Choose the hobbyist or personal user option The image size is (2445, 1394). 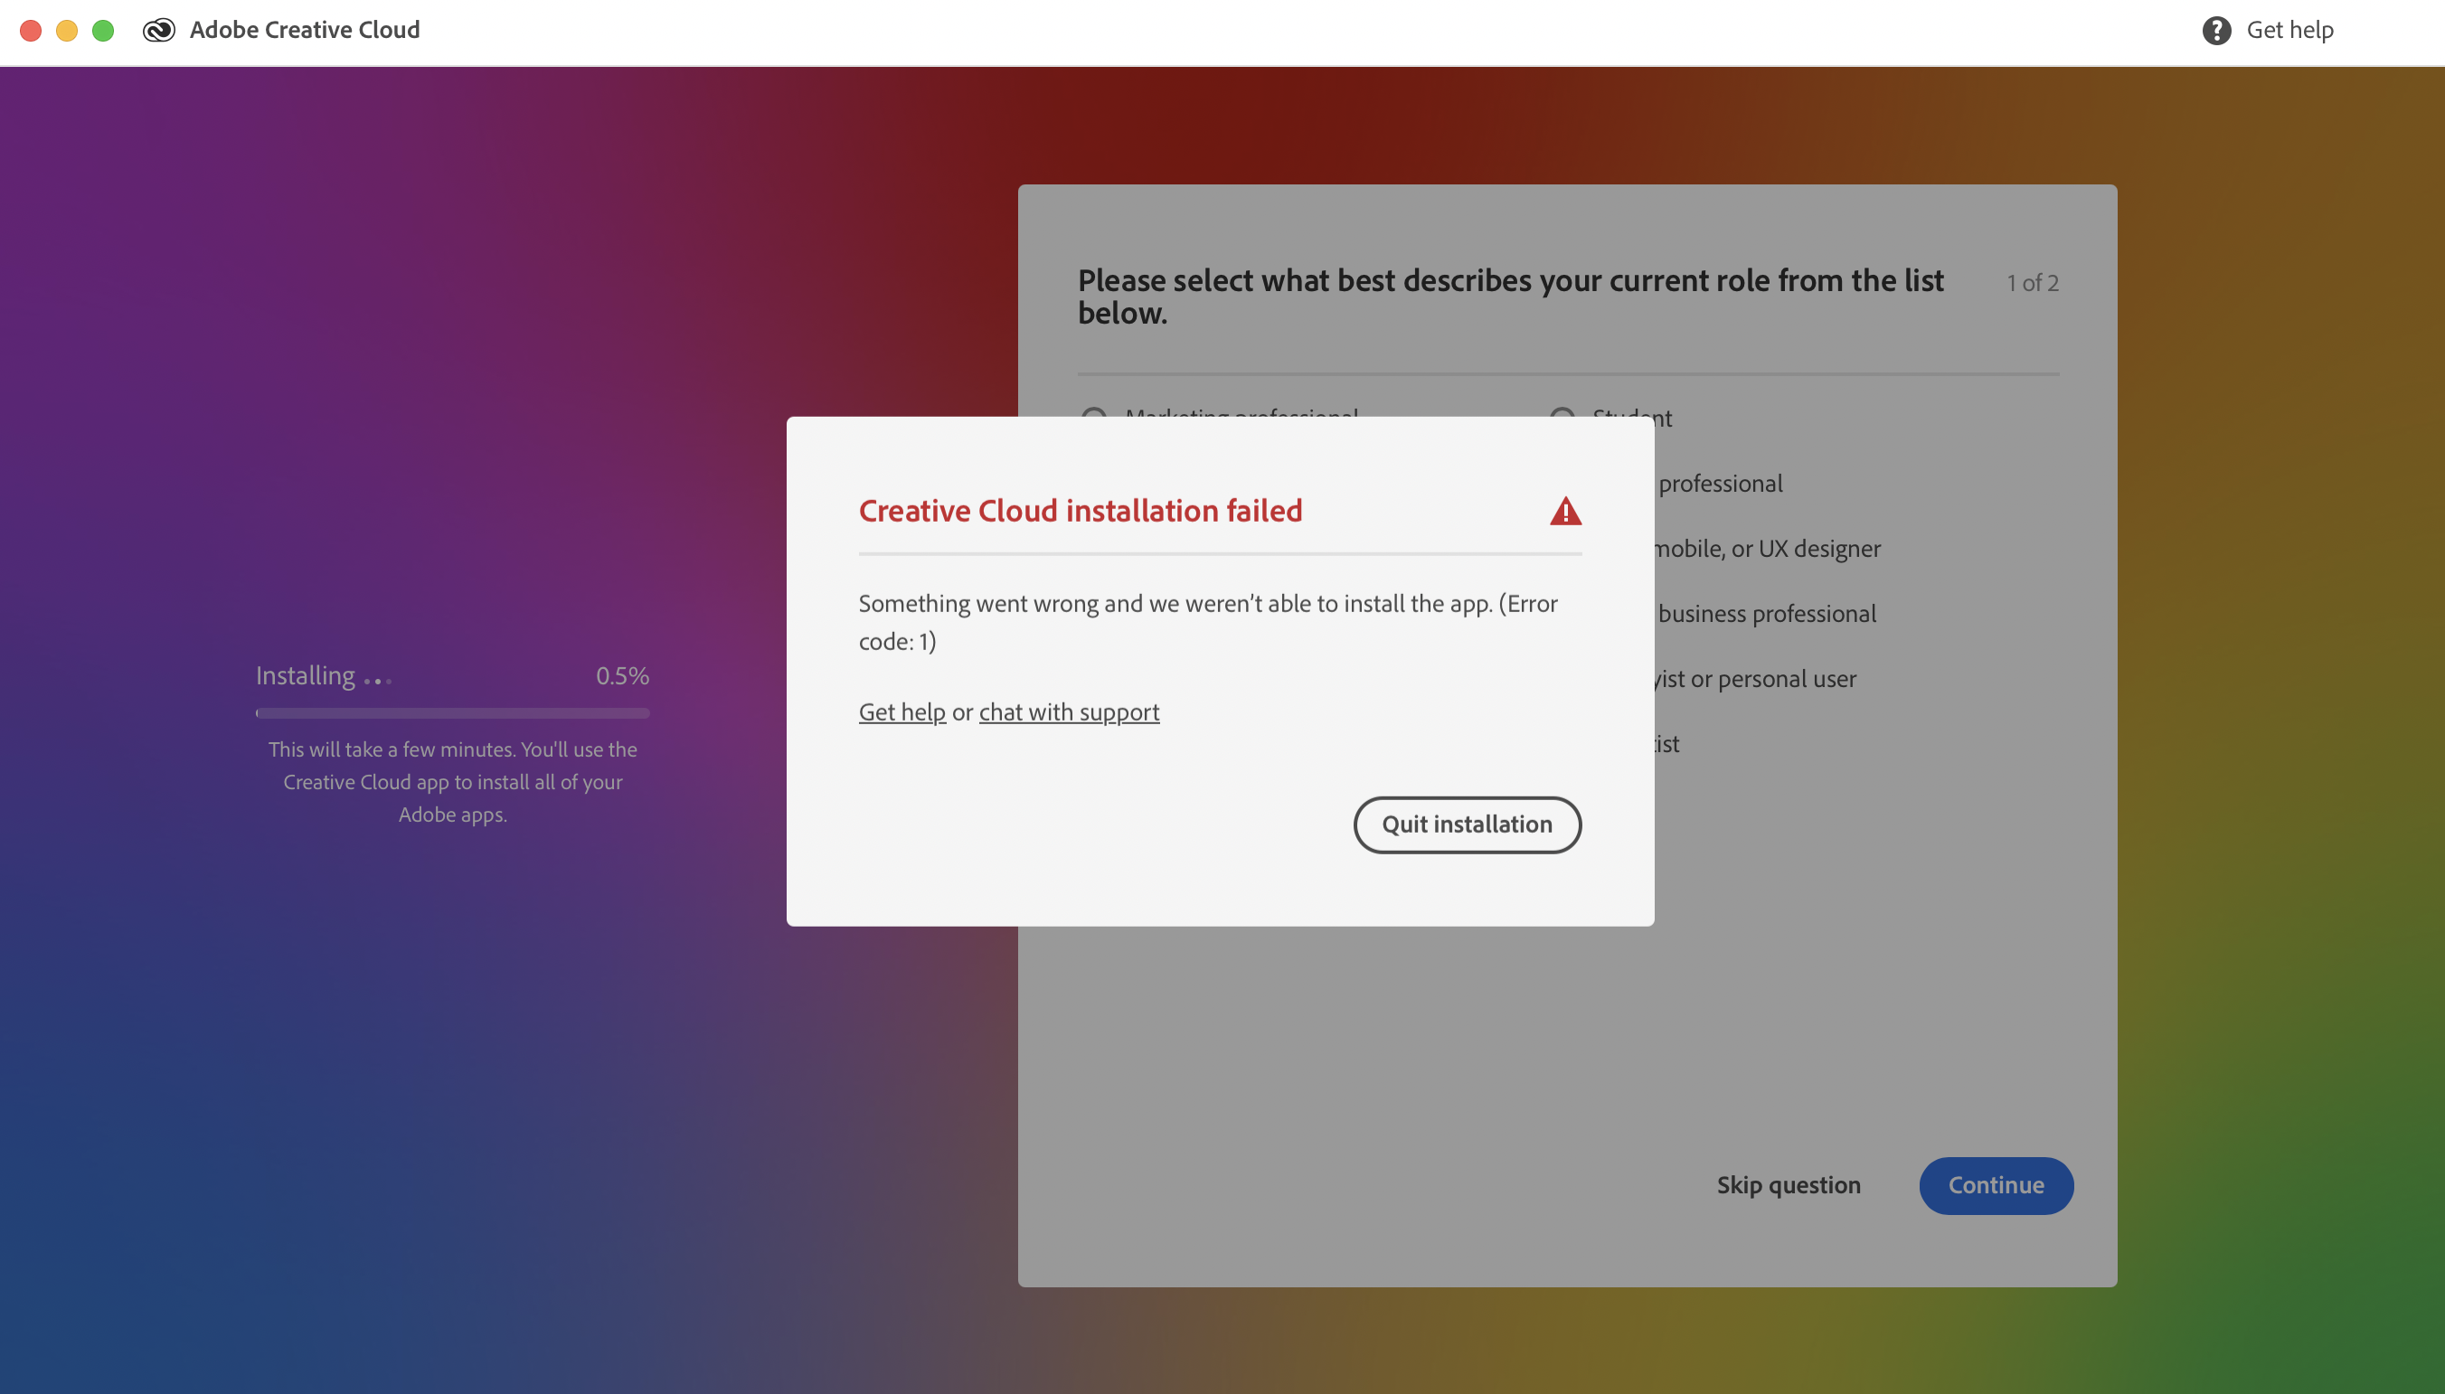point(1757,679)
